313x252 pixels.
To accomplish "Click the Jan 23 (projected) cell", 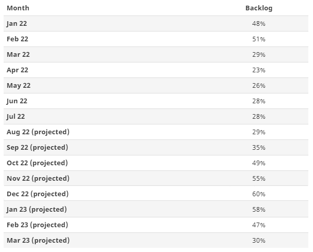I will (37, 210).
